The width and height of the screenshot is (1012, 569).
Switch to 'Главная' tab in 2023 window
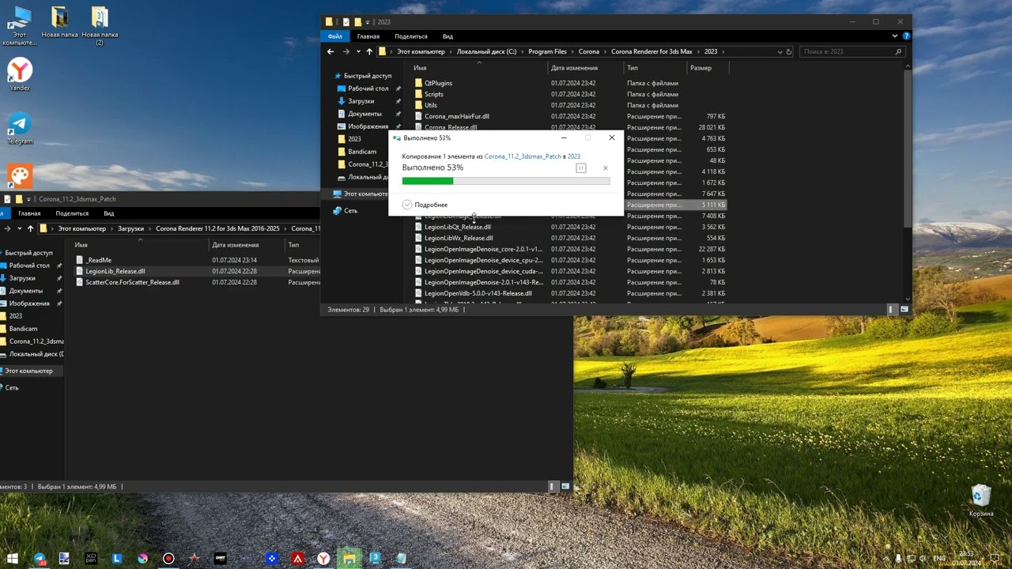tap(368, 36)
